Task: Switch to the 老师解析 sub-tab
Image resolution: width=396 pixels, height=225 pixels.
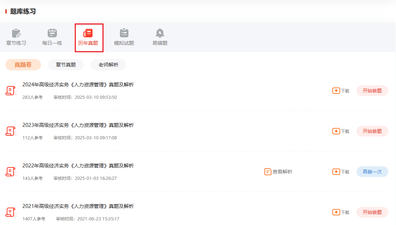Action: tap(109, 65)
